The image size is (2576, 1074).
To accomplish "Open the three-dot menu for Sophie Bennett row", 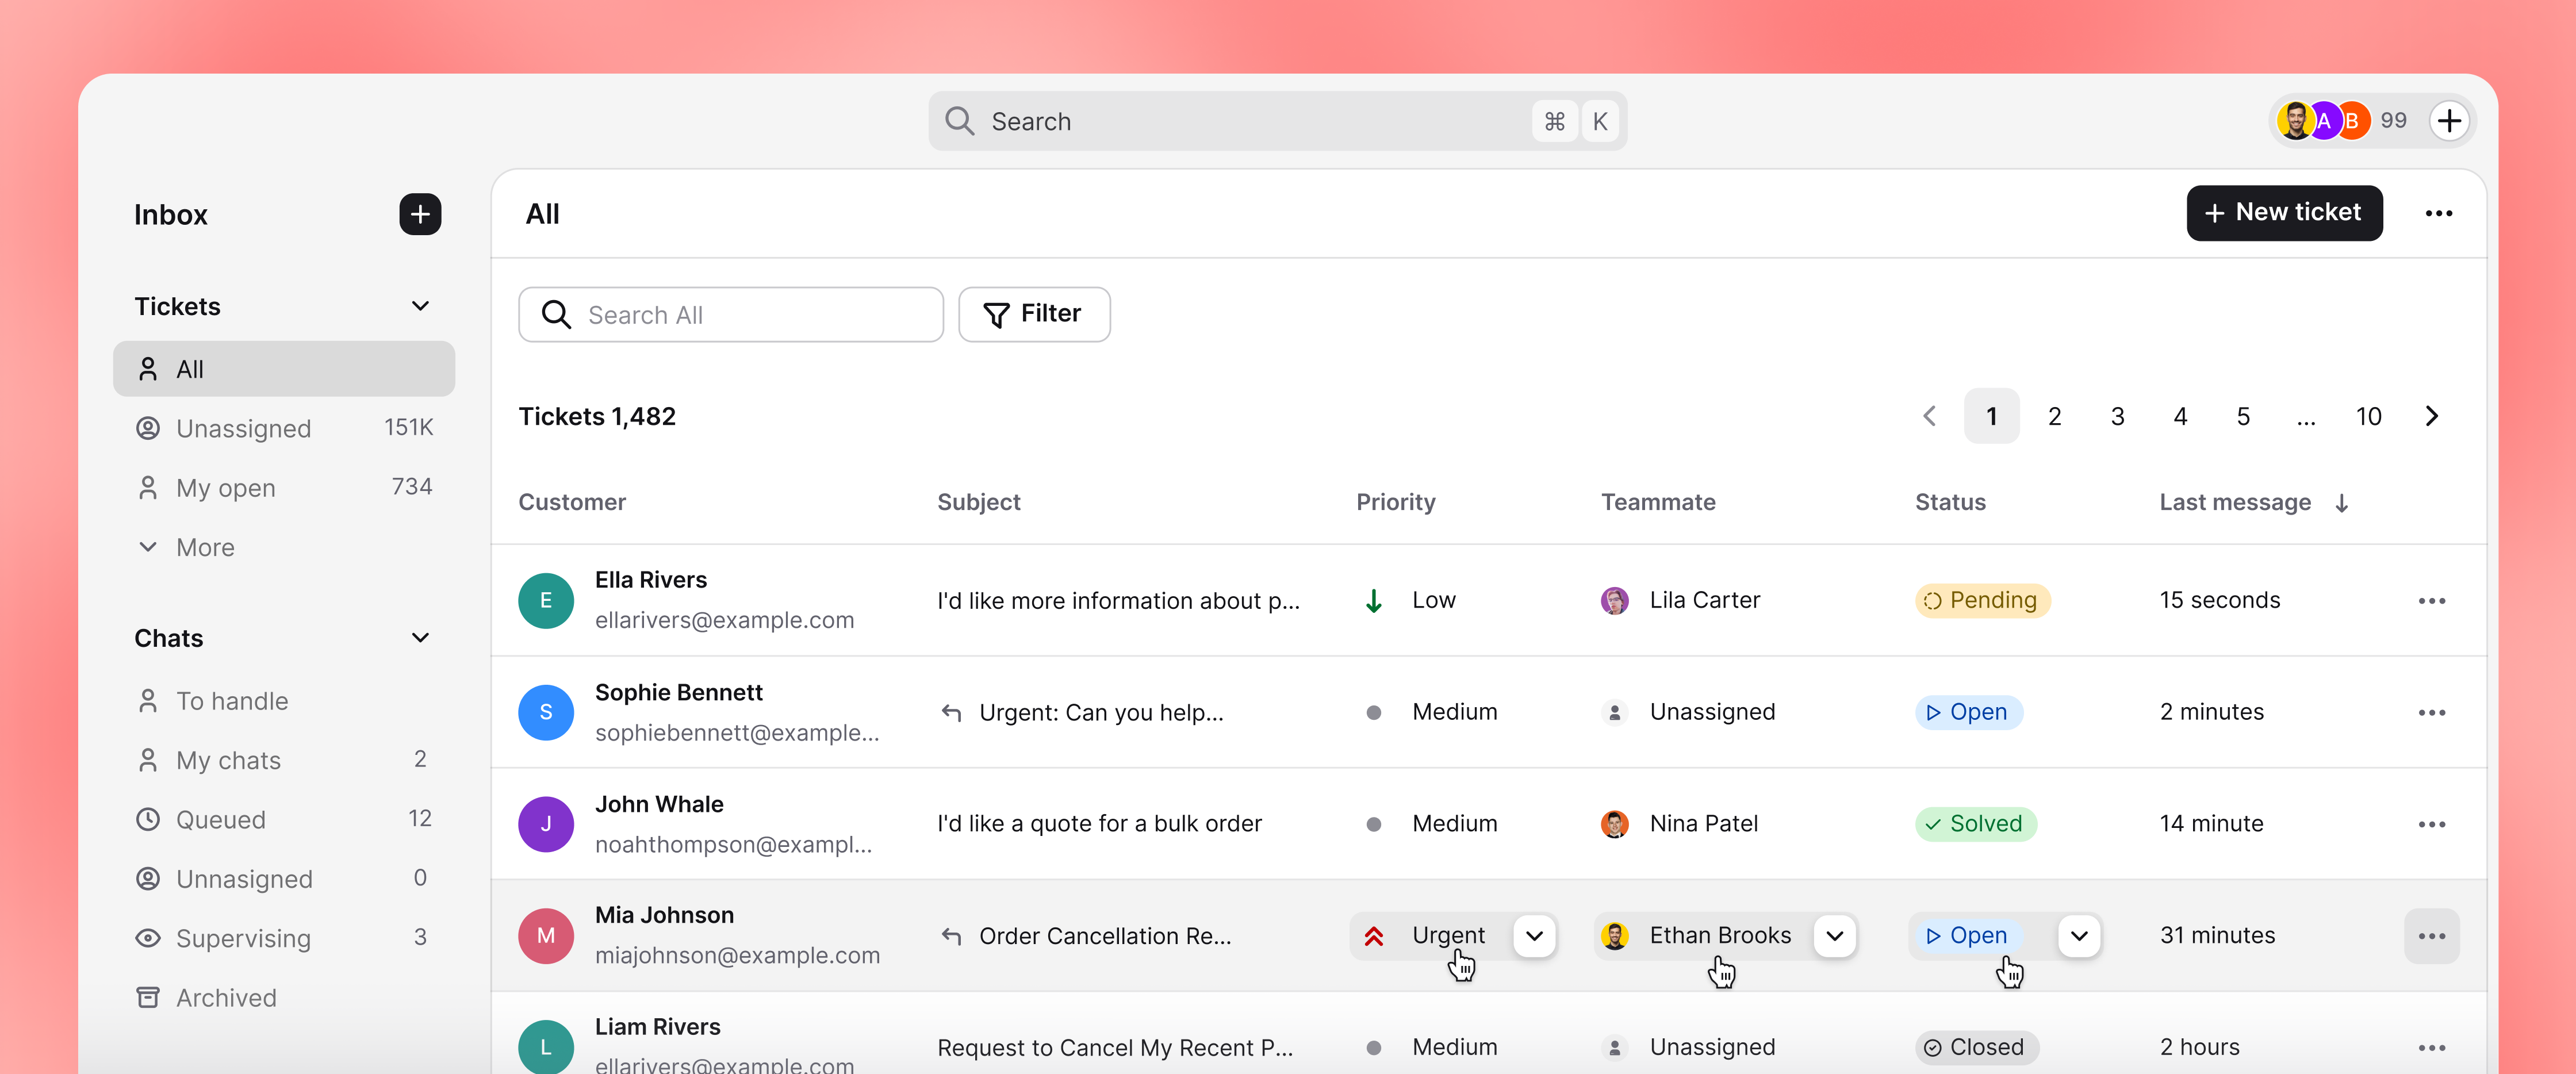I will click(2431, 712).
